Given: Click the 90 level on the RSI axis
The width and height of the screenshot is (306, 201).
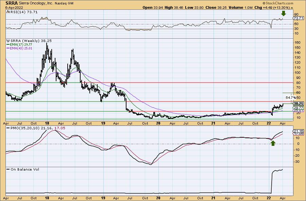Looking at the screenshot, I should tap(296, 14).
